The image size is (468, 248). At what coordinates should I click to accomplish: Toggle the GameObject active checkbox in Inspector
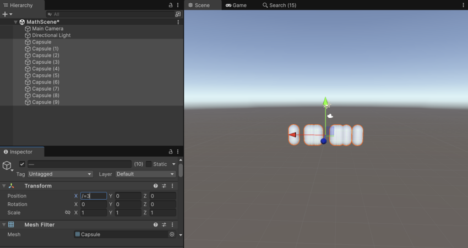(22, 164)
